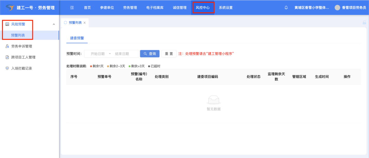Switch to the 建委预警 tab

click(x=77, y=38)
